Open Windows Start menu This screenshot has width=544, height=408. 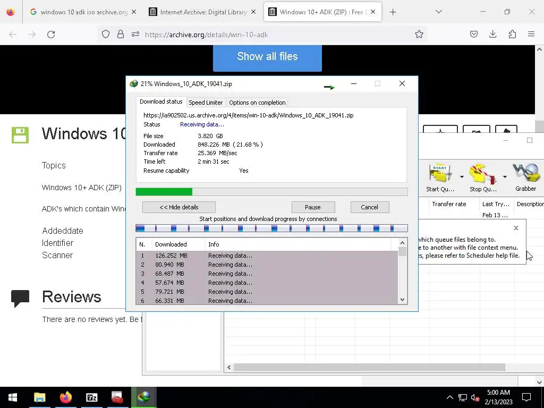click(x=13, y=397)
